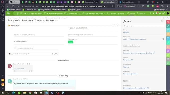The width and height of the screenshot is (170, 95).
Task: Open the "Баласанян Кристина" counterparty link
Action: 130,74
